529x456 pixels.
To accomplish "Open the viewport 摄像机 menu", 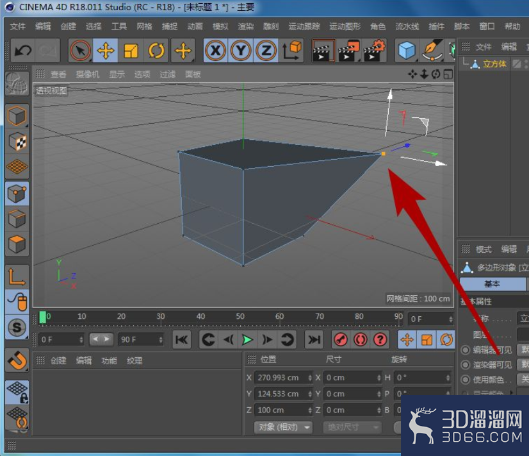I will coord(88,74).
